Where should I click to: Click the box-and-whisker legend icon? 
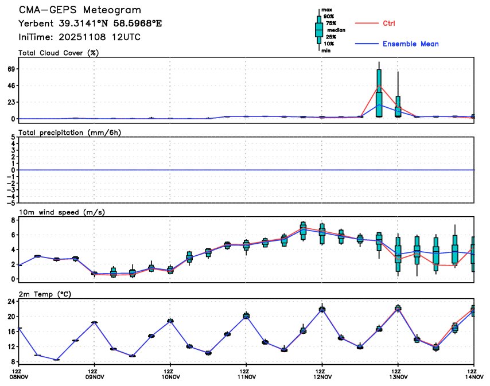(319, 30)
